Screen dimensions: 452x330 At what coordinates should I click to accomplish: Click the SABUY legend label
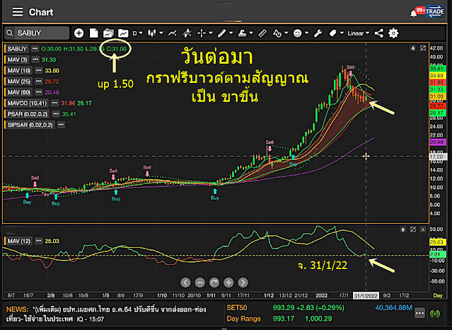(x=17, y=48)
